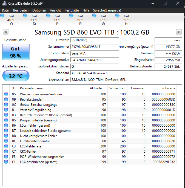Click raw value 00000000B8C
Screen dimensions: 185x188
tap(164, 105)
